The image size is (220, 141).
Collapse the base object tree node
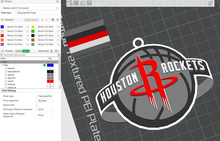tap(2, 65)
